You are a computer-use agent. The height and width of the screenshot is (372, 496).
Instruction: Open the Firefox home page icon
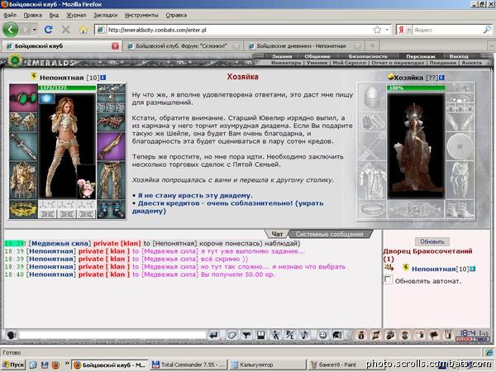(x=83, y=30)
